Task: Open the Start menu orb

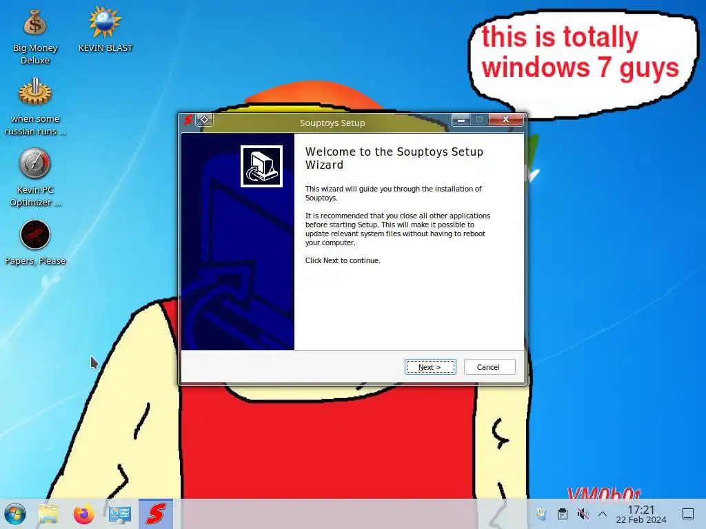Action: click(15, 514)
